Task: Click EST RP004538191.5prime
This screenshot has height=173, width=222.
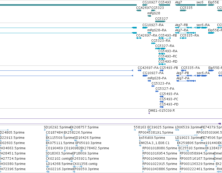Action: [x=156, y=133]
